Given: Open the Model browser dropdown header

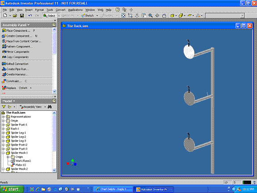Looking at the screenshot, I should point(8,101).
